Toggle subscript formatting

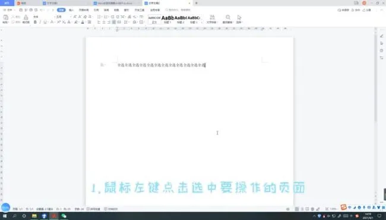click(x=64, y=22)
